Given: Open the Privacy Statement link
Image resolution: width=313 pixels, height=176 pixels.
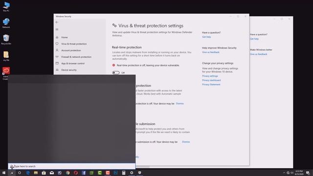Looking at the screenshot, I should click(211, 85).
